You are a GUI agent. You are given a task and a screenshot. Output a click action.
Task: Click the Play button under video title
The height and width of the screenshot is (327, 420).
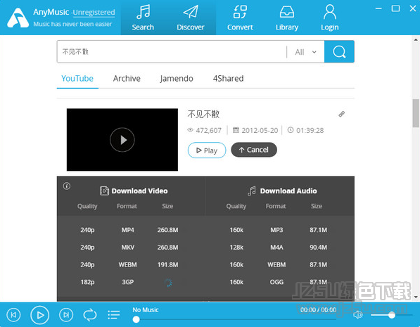(x=207, y=150)
